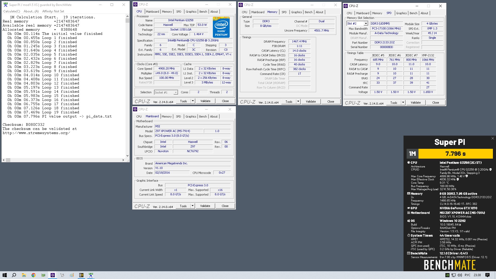Switch to Graphics tab in the Memory window
The height and width of the screenshot is (279, 496).
pos(296,12)
